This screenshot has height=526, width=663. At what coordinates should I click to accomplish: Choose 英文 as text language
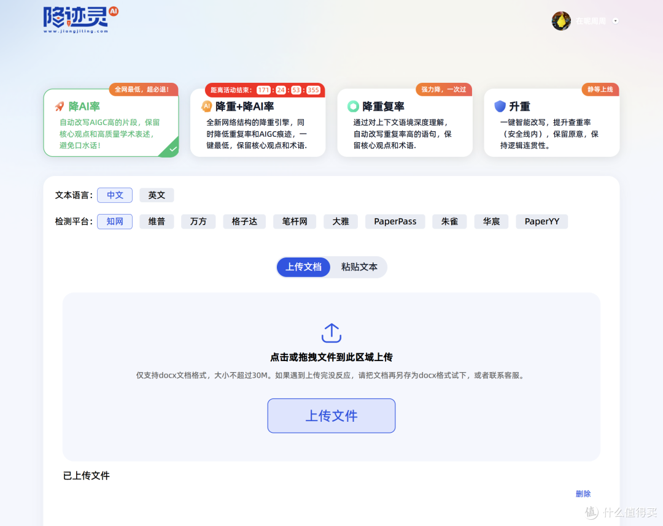pos(157,195)
